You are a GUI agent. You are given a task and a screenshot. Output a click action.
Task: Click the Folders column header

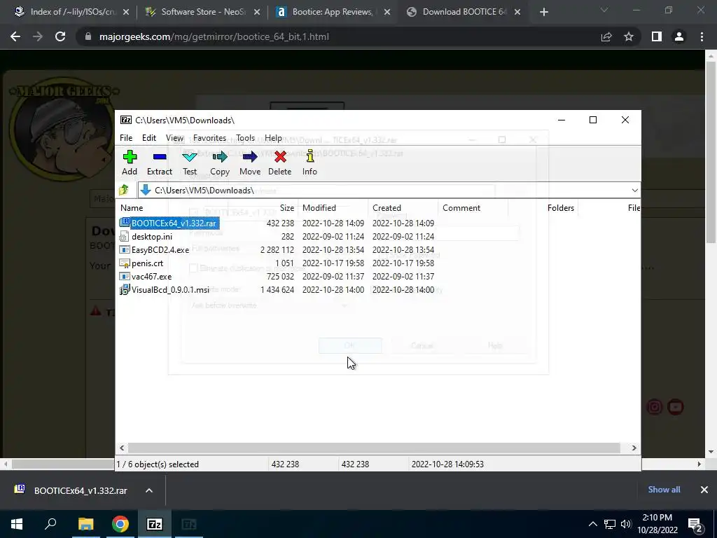(561, 207)
